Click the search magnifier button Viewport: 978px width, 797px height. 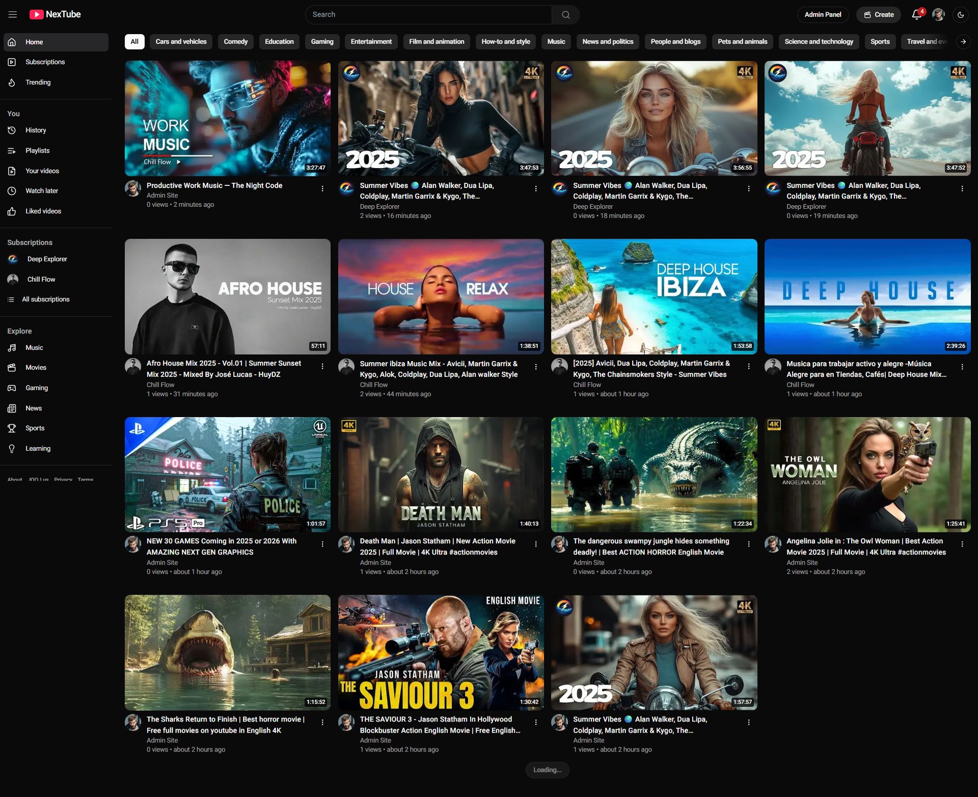pos(565,15)
